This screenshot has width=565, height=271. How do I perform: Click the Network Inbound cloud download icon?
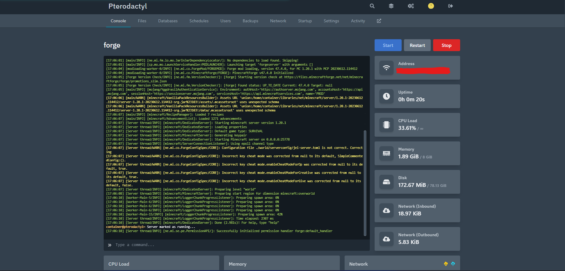point(386,210)
